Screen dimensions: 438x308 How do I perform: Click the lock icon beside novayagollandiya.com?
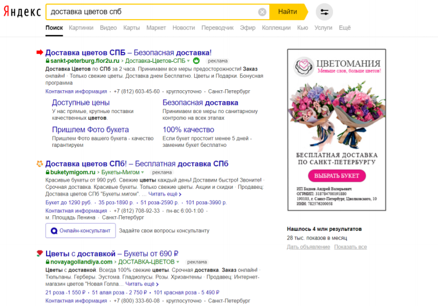48,262
